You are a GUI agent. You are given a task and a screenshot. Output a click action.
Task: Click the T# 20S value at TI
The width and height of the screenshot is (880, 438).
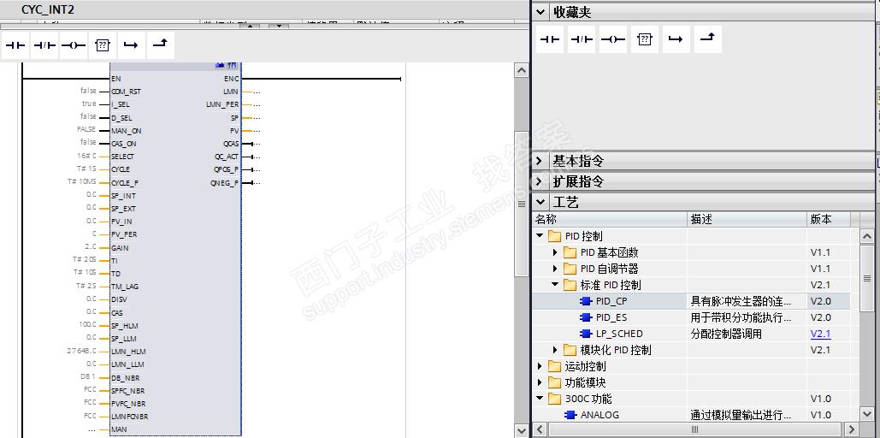(x=84, y=260)
